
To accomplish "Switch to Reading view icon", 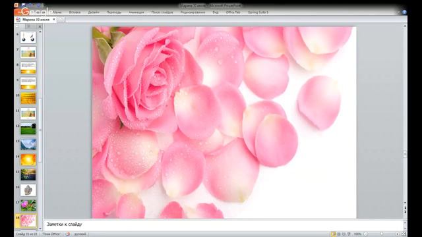I will click(x=344, y=234).
